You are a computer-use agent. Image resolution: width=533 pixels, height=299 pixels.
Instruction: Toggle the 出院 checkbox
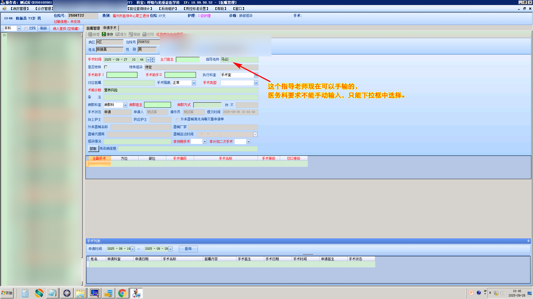pyautogui.click(x=26, y=29)
